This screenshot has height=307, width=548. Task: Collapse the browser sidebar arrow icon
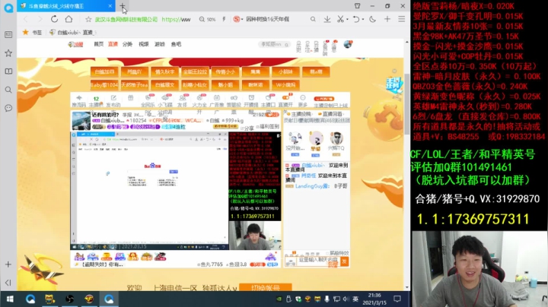[8, 282]
